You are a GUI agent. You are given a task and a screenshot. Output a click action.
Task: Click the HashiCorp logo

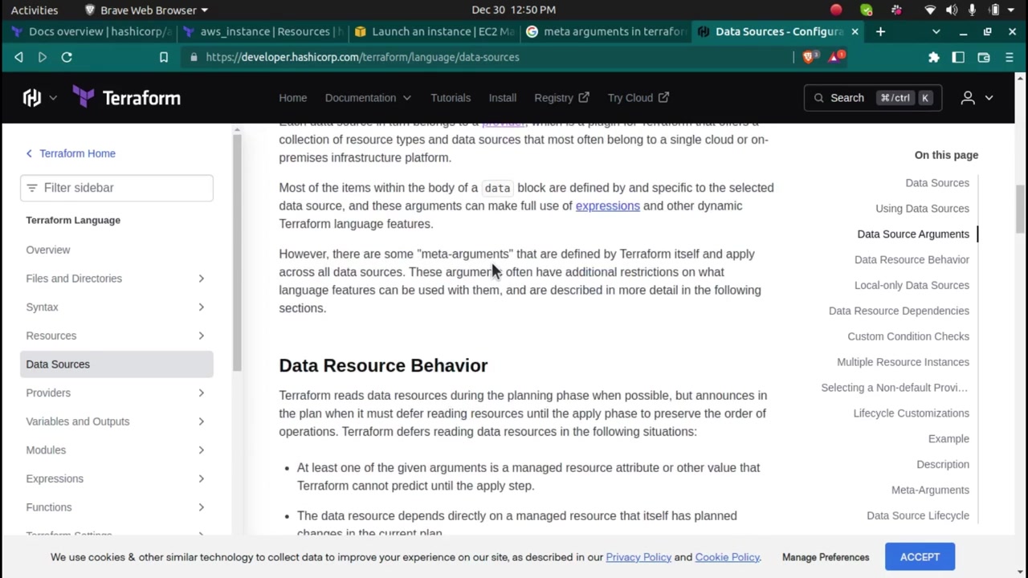[x=32, y=98]
